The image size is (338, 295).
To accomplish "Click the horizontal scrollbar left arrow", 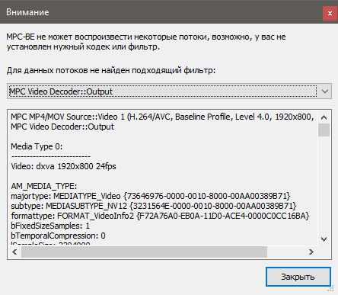I will (x=14, y=252).
